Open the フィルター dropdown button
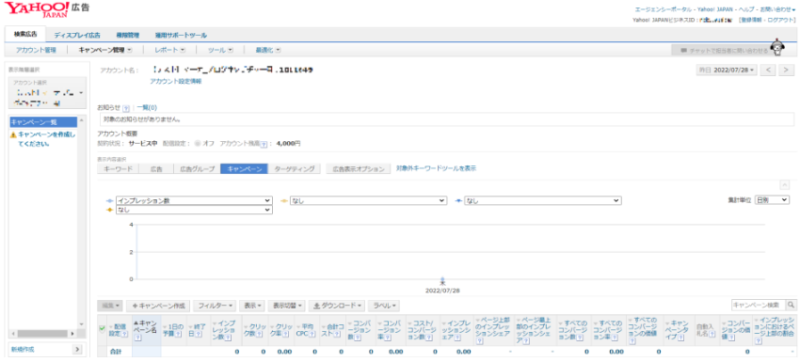The height and width of the screenshot is (362, 800). 216,306
